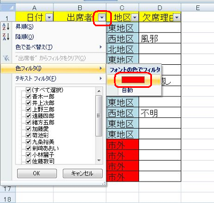
Task: Select the 西地区 cell beside 不明
Action: click(123, 112)
